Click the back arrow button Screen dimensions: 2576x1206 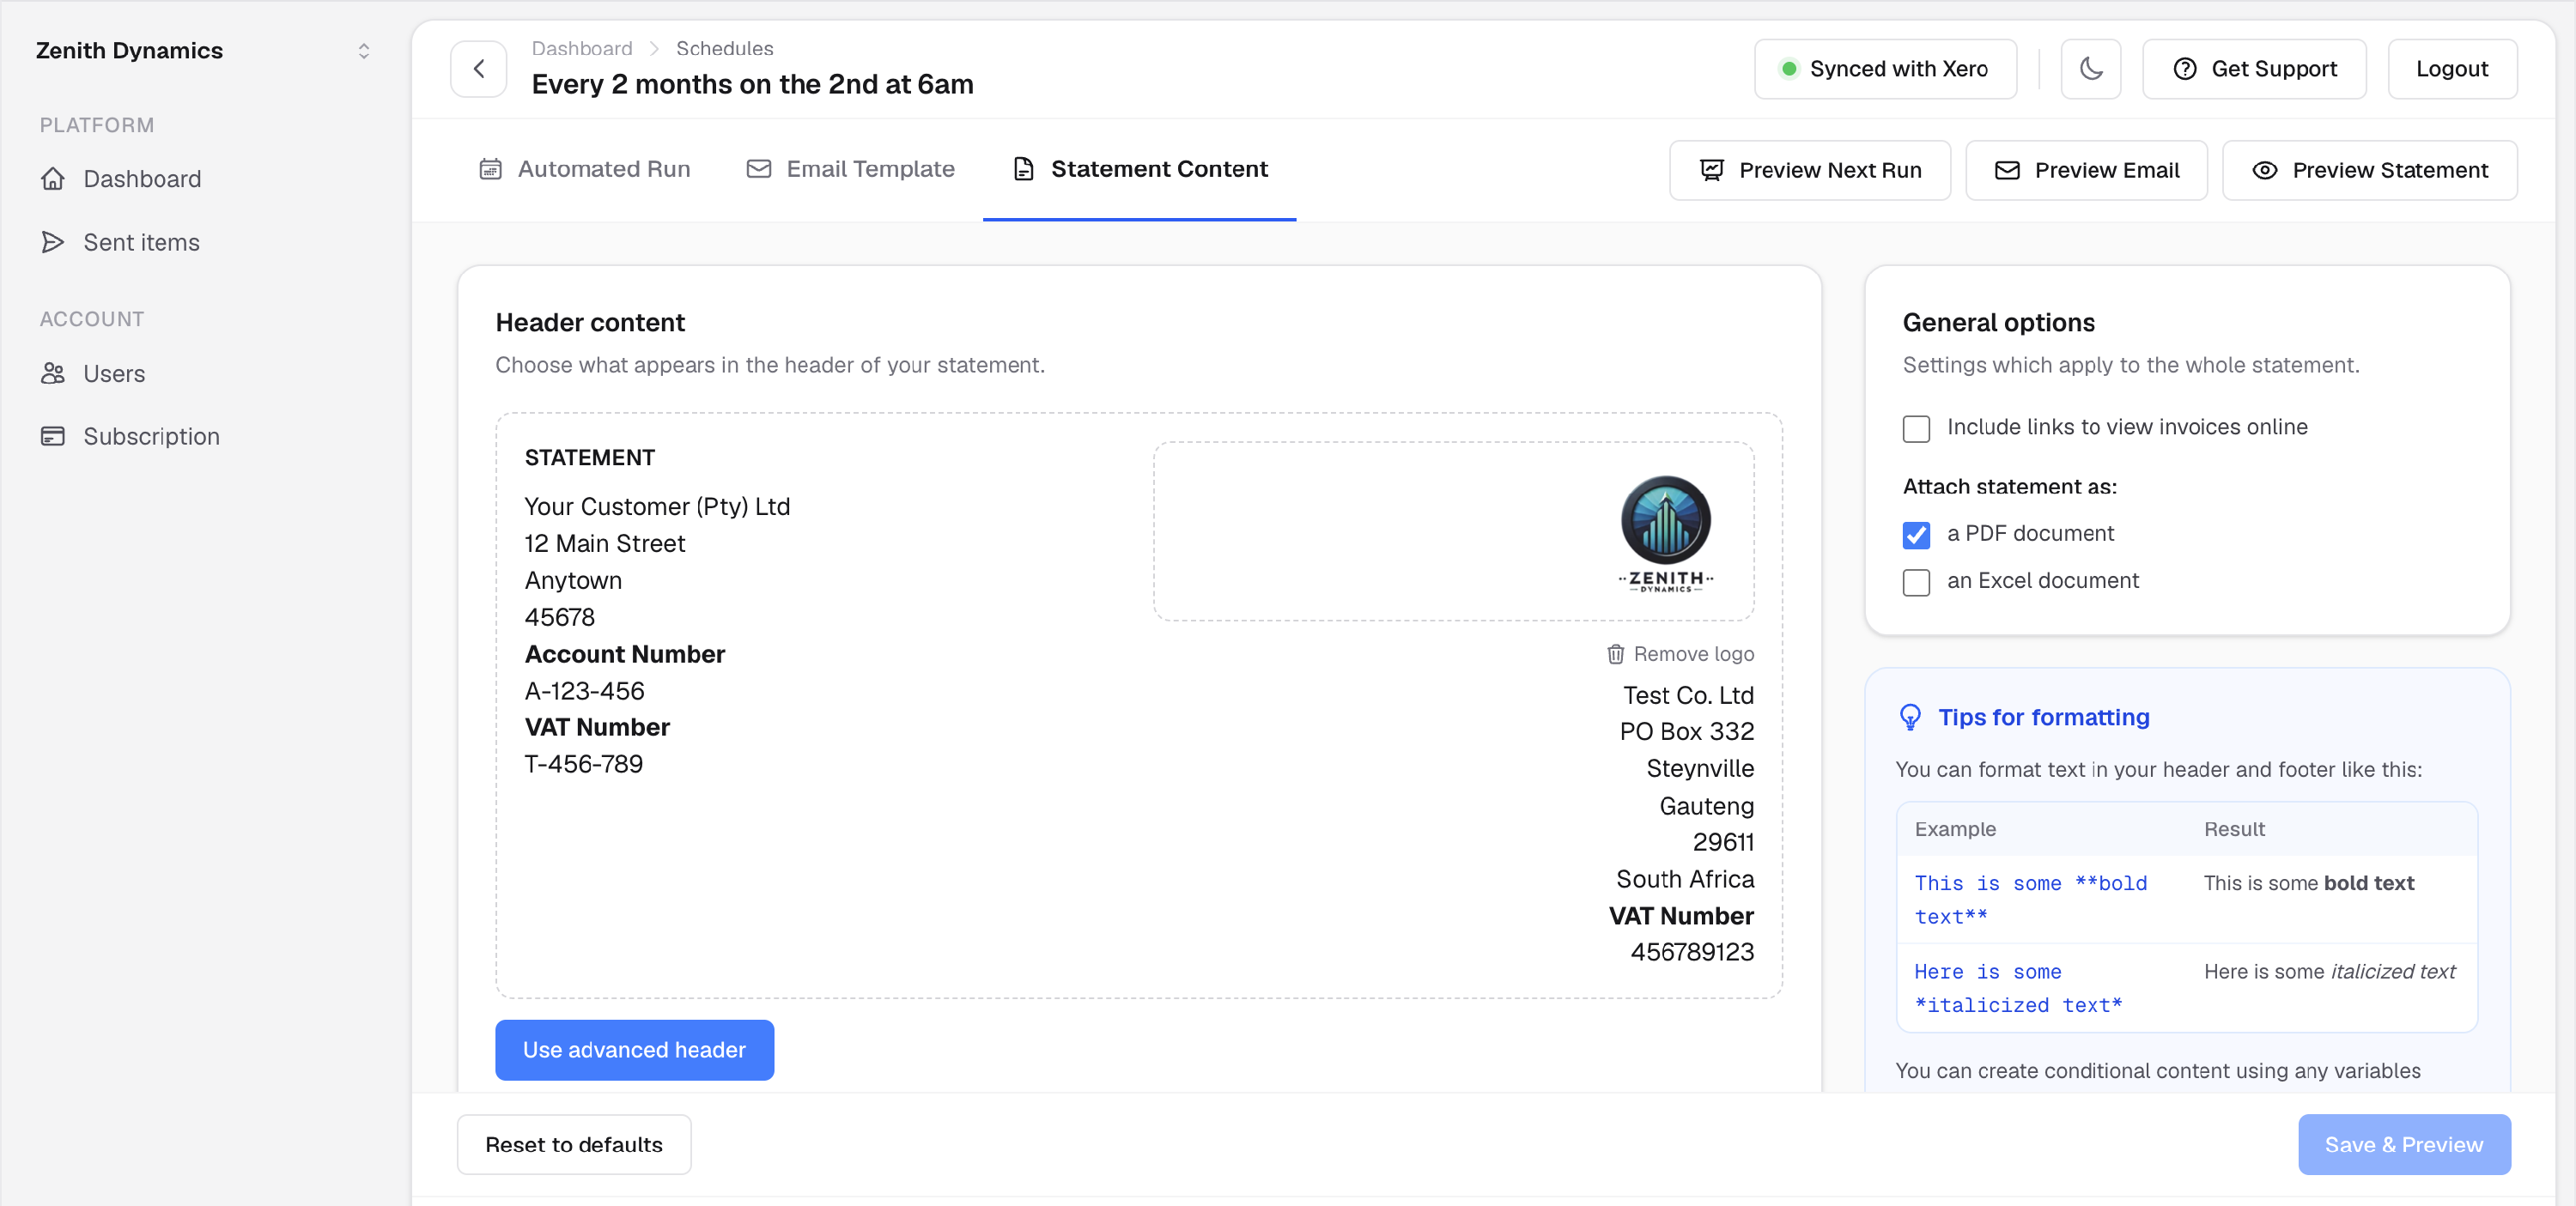tap(478, 69)
